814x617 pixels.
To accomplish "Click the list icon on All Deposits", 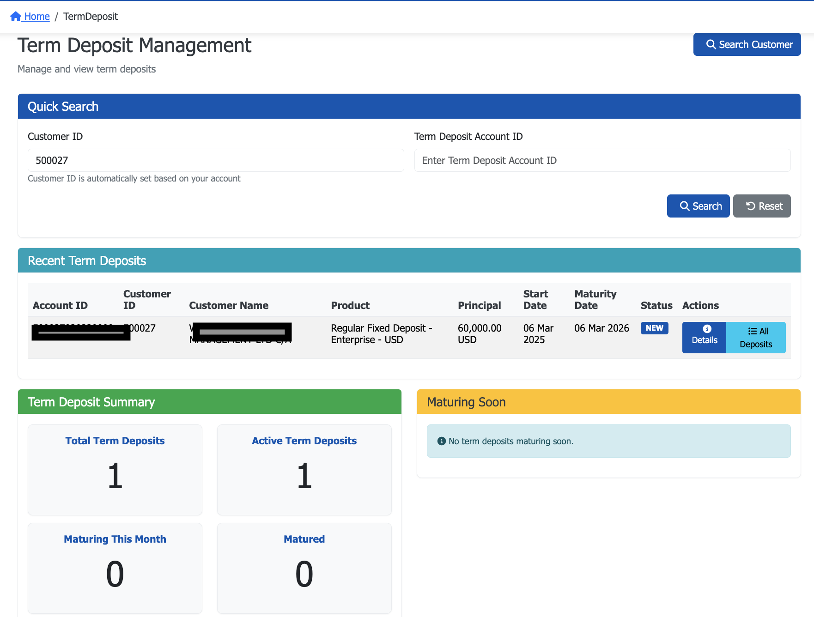I will pyautogui.click(x=752, y=331).
